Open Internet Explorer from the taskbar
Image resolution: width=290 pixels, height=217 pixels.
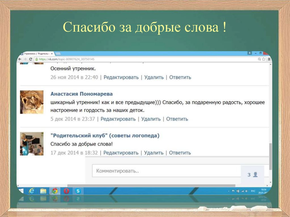coord(32,191)
